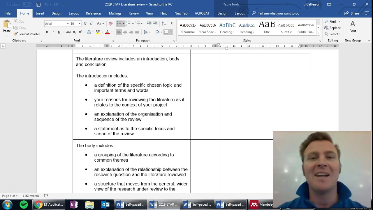
Task: Click the Decrease Indent icon
Action: click(x=149, y=24)
